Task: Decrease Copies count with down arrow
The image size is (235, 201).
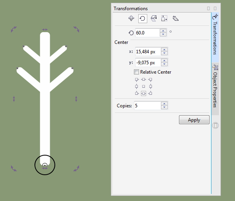Action: coord(164,107)
